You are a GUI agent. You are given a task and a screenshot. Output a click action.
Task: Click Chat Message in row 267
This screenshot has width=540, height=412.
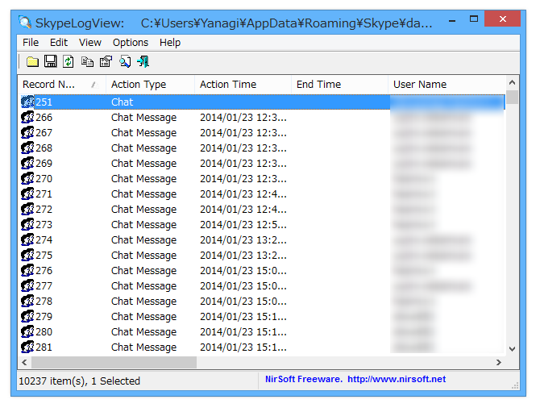(143, 132)
